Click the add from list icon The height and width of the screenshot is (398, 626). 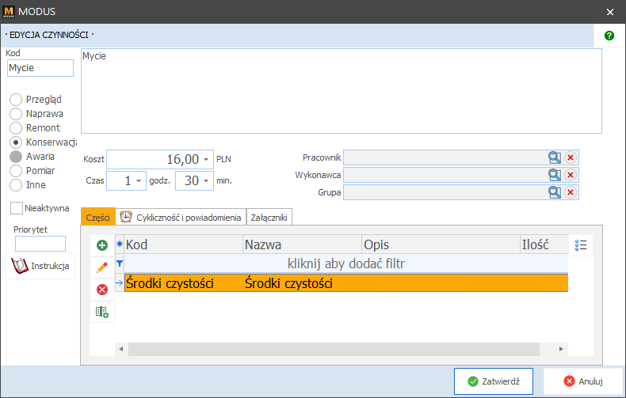click(101, 312)
